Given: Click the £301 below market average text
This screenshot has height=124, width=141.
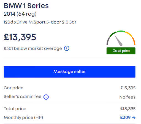Looking at the screenshot, I should (33, 48).
